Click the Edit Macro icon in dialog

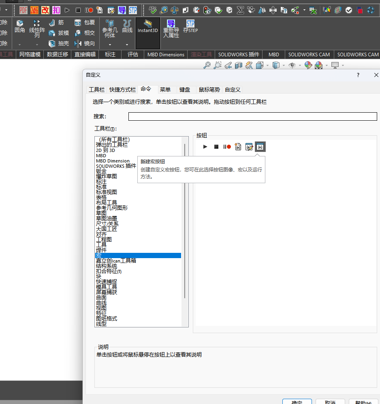(249, 147)
